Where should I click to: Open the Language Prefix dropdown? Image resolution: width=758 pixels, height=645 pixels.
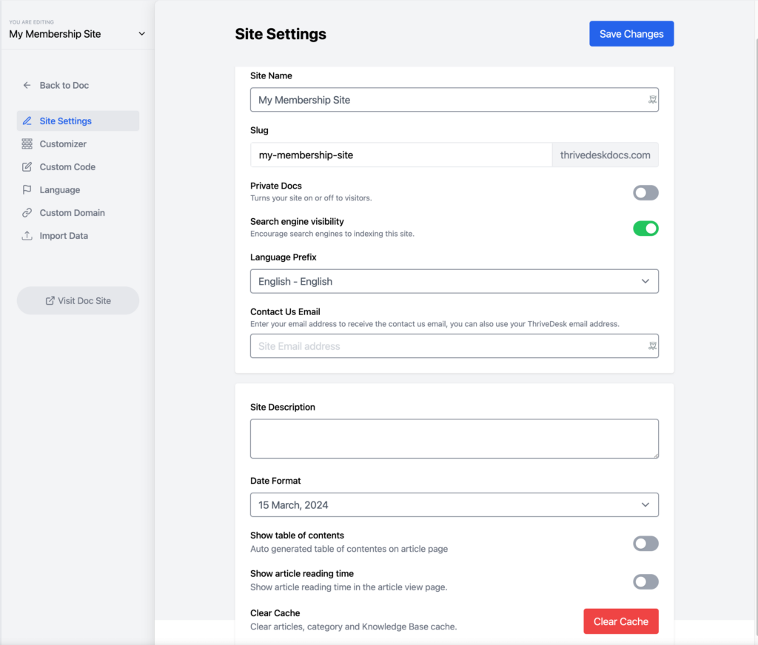454,281
